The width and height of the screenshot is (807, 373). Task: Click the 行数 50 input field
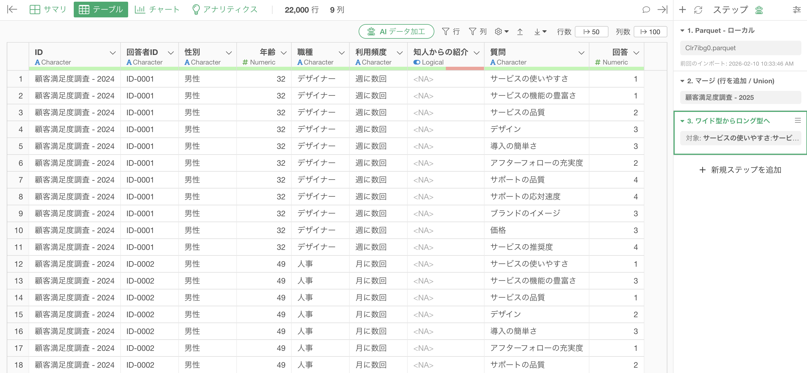point(591,32)
